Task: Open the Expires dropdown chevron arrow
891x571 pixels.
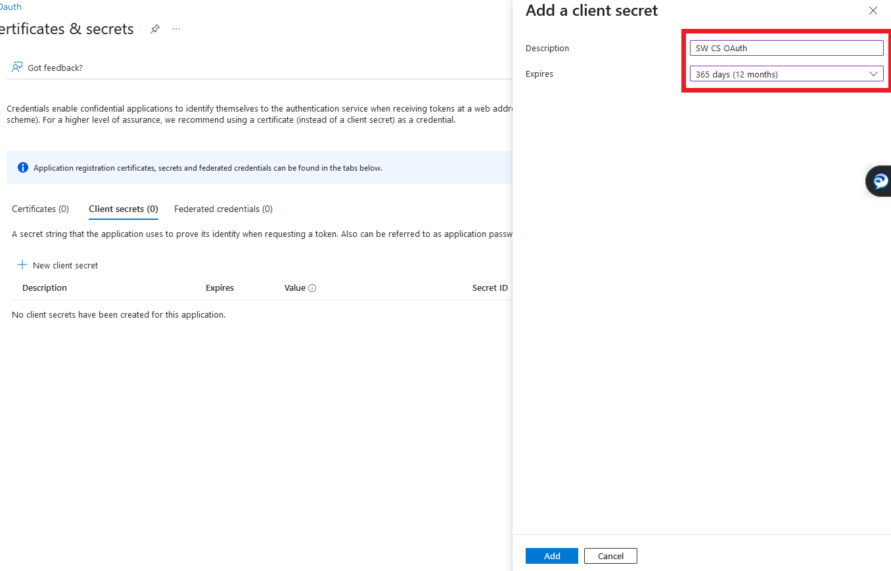Action: (x=874, y=74)
